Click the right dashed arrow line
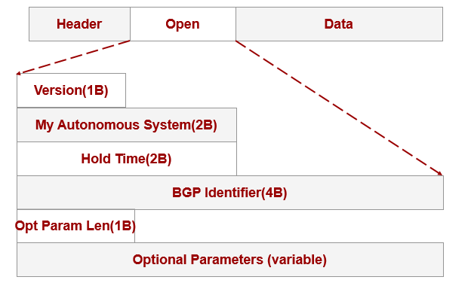This screenshot has width=468, height=283. (339, 108)
